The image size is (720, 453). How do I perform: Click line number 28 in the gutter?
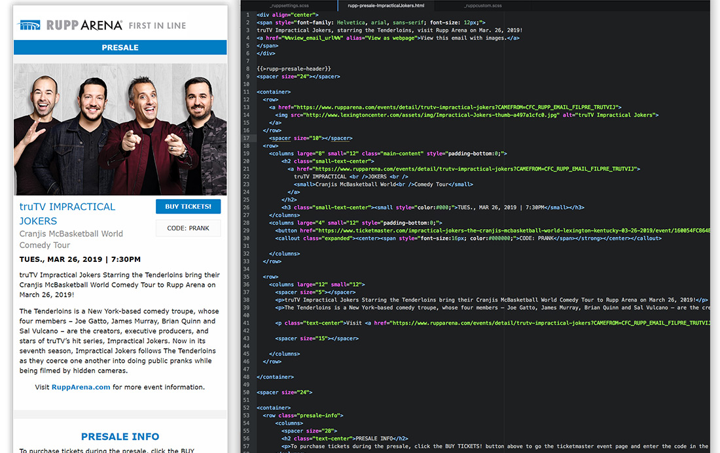(x=247, y=223)
